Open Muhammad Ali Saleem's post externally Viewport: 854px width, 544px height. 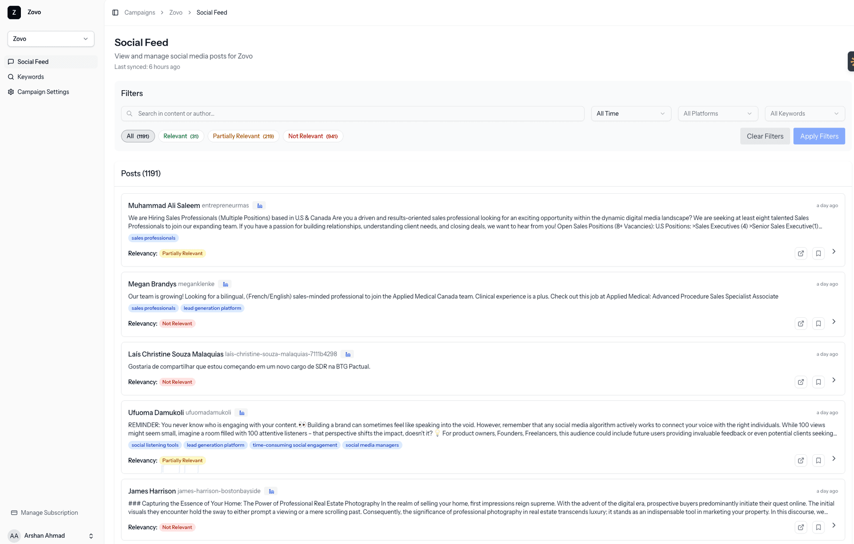(x=801, y=253)
